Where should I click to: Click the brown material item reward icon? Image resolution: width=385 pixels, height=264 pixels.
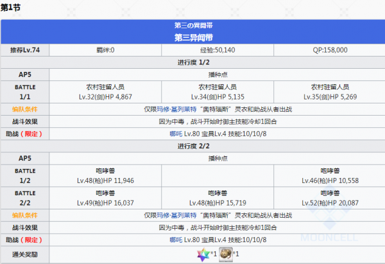click(x=226, y=254)
